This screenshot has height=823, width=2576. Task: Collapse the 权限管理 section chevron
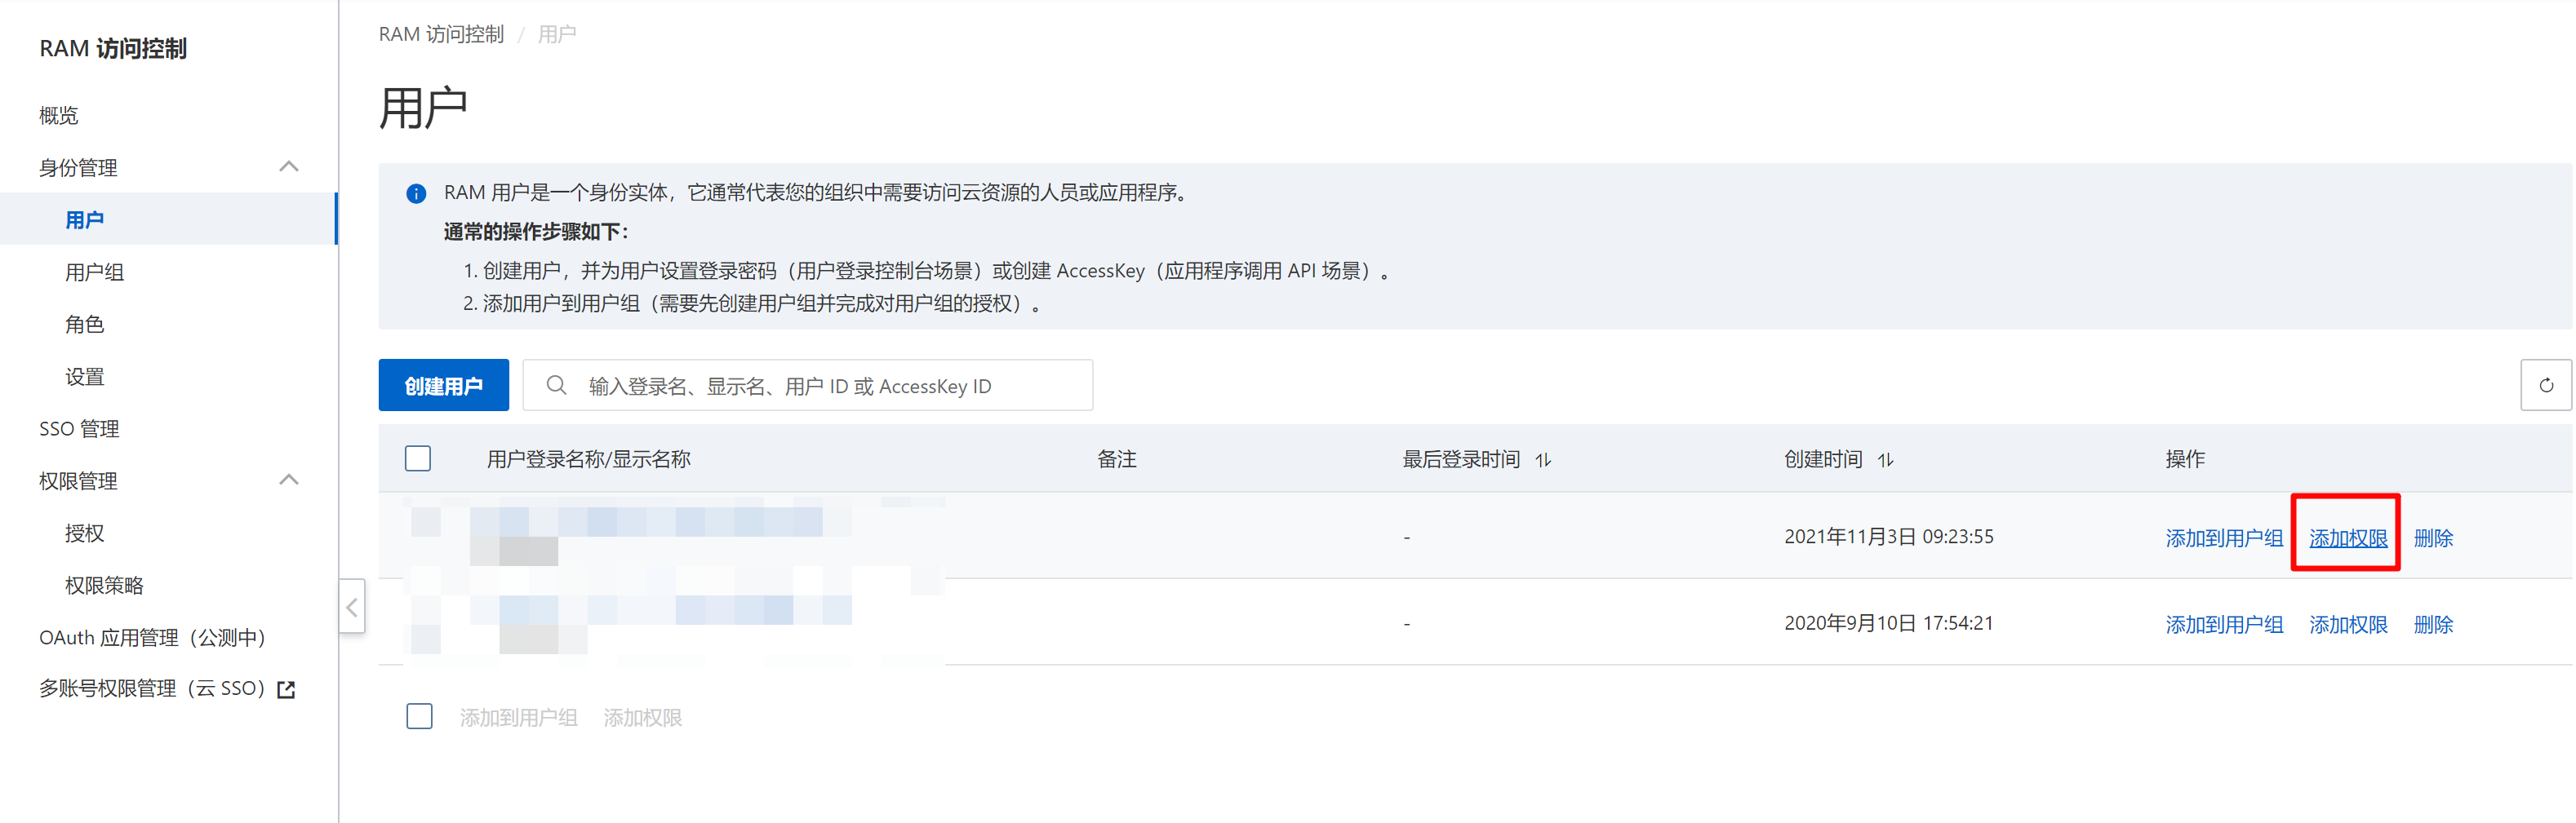coord(289,480)
